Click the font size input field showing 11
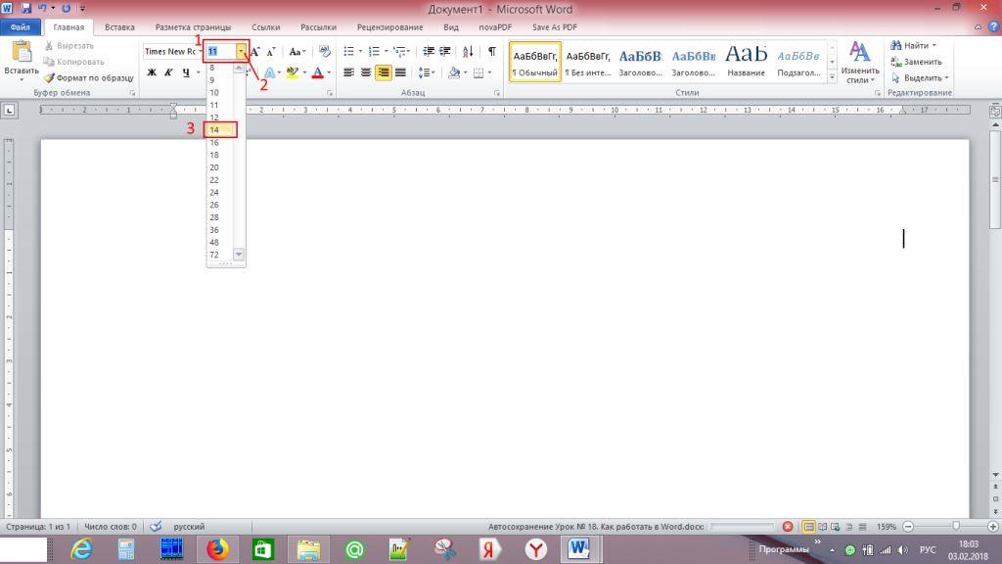The width and height of the screenshot is (1002, 564). [x=220, y=52]
